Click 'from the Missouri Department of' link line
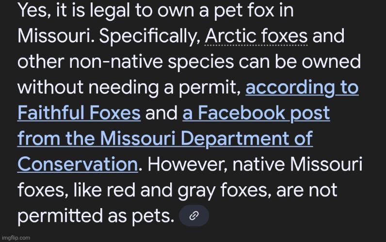This screenshot has width=386, height=242. (x=165, y=138)
